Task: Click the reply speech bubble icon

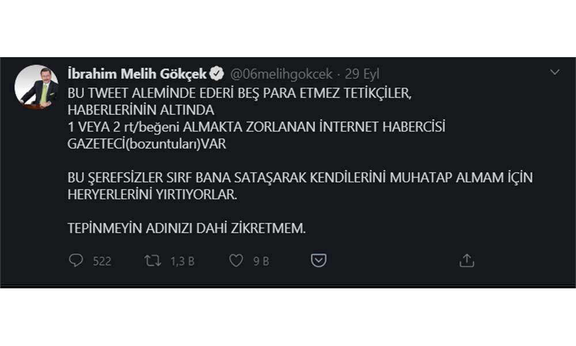Action: 76,261
